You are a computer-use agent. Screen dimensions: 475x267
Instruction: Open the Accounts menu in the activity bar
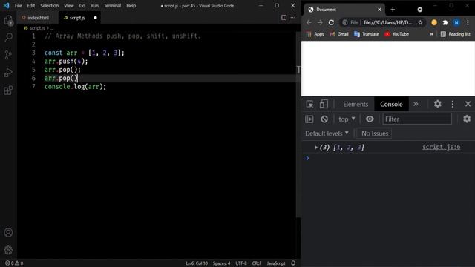(8, 232)
